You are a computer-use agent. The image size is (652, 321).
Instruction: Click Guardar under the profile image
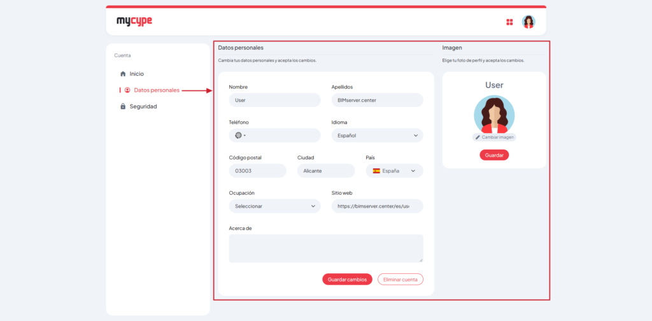494,155
